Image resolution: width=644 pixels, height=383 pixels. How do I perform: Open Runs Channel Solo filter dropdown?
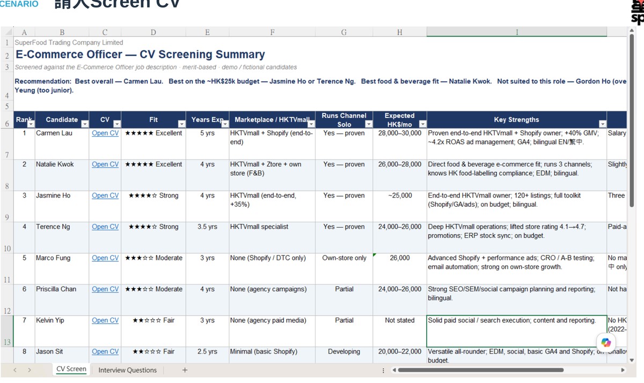368,124
